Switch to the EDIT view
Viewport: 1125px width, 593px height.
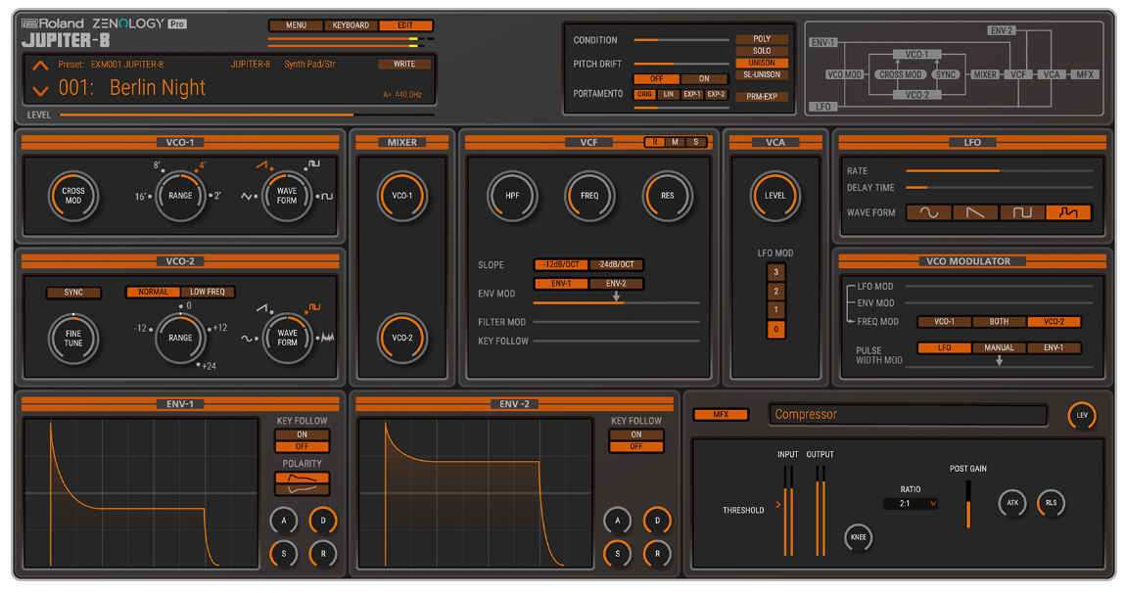point(405,25)
